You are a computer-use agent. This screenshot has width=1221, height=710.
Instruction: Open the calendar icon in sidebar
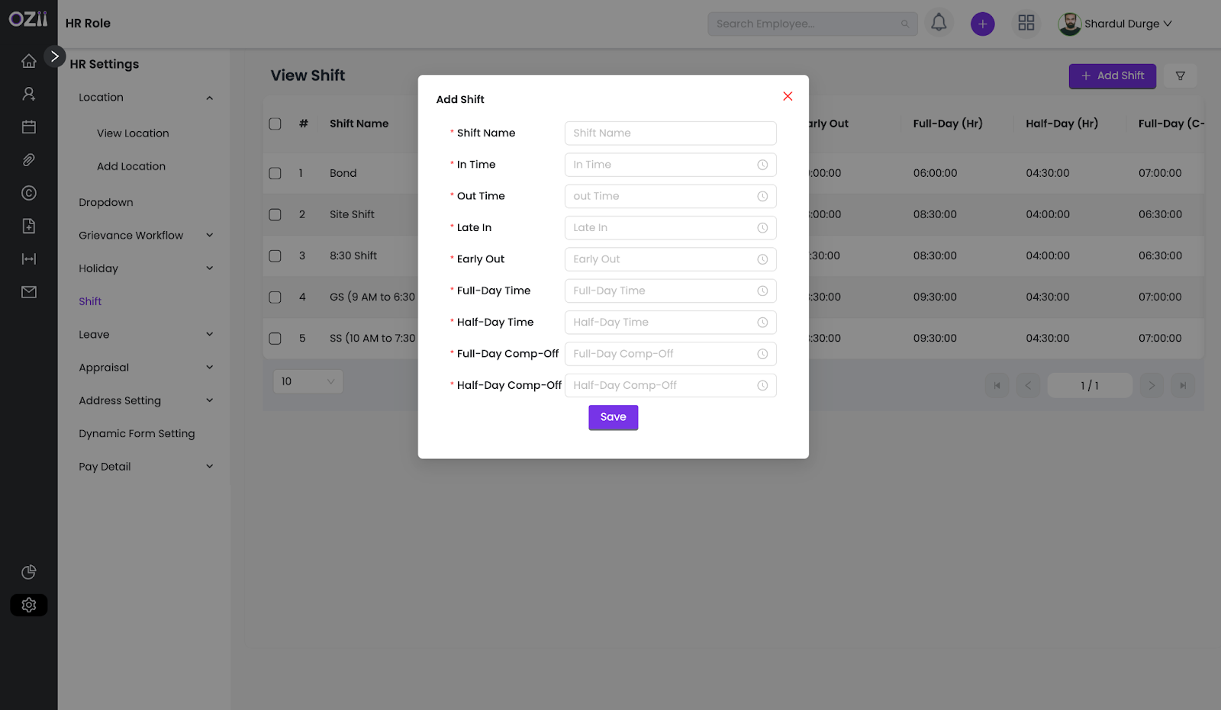click(29, 127)
